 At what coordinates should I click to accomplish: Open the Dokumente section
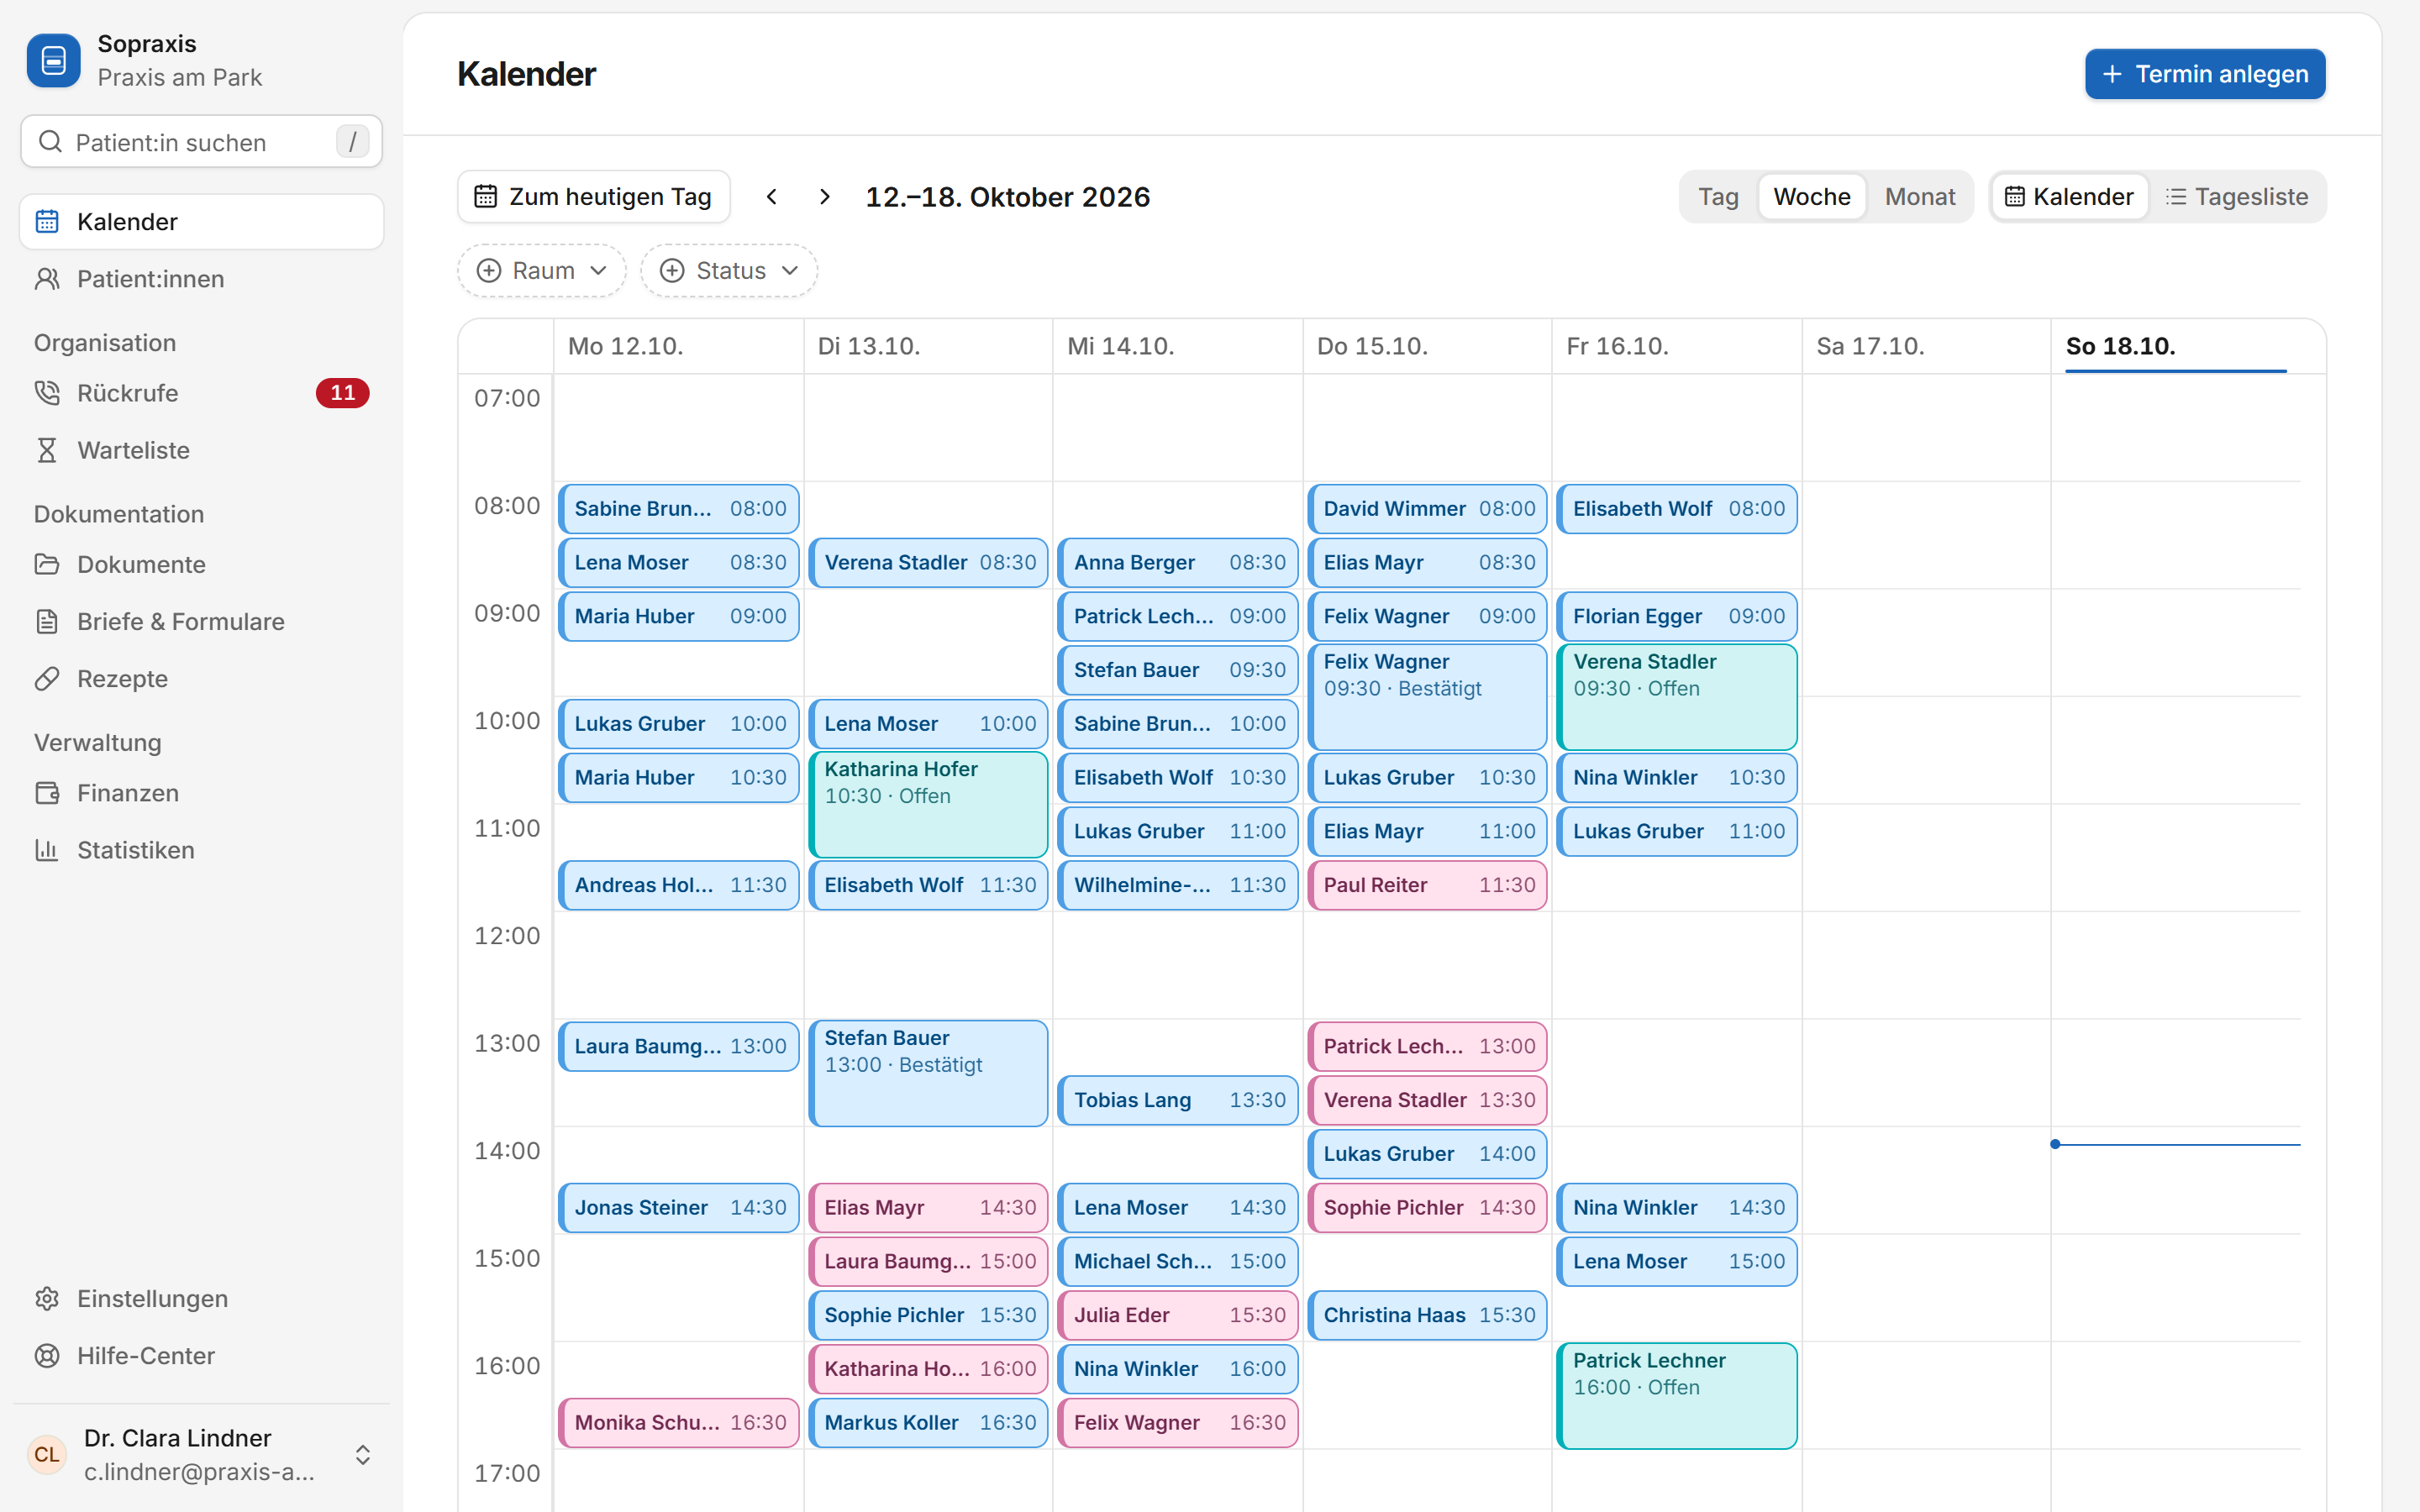coord(201,564)
